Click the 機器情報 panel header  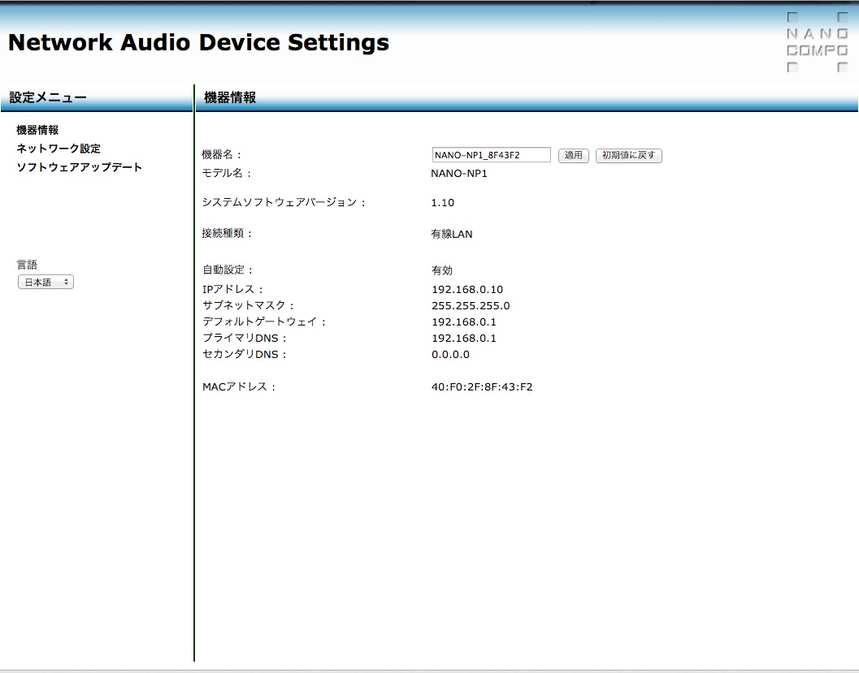pyautogui.click(x=230, y=97)
